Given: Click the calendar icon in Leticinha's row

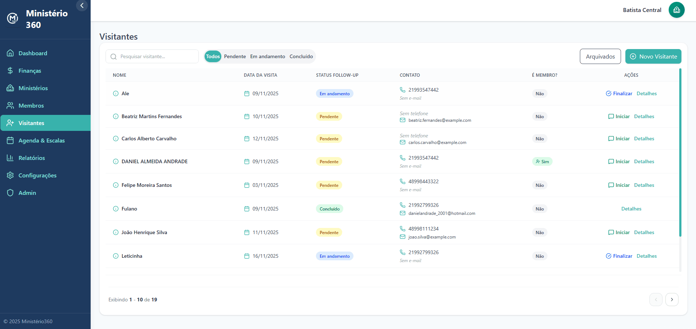Looking at the screenshot, I should point(247,256).
